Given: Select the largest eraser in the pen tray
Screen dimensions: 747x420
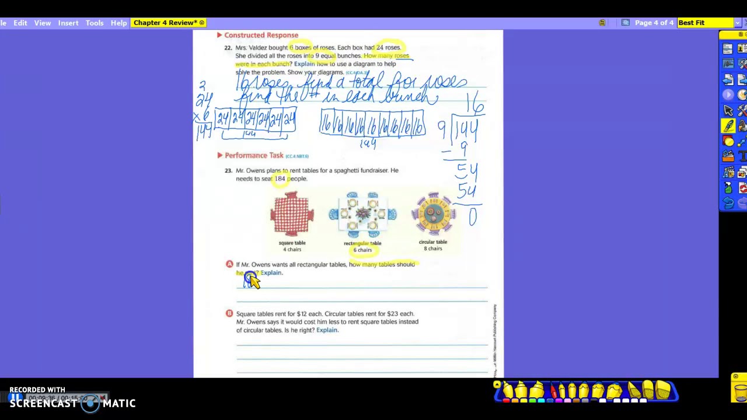Looking at the screenshot, I should coord(663,390).
